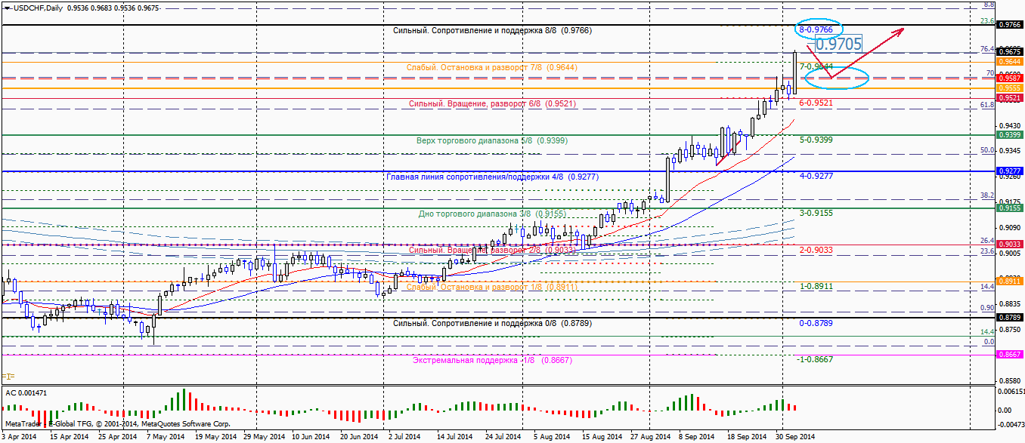The image size is (1025, 443).
Task: Click the 76.4 Fibonacci level label
Action: [986, 49]
